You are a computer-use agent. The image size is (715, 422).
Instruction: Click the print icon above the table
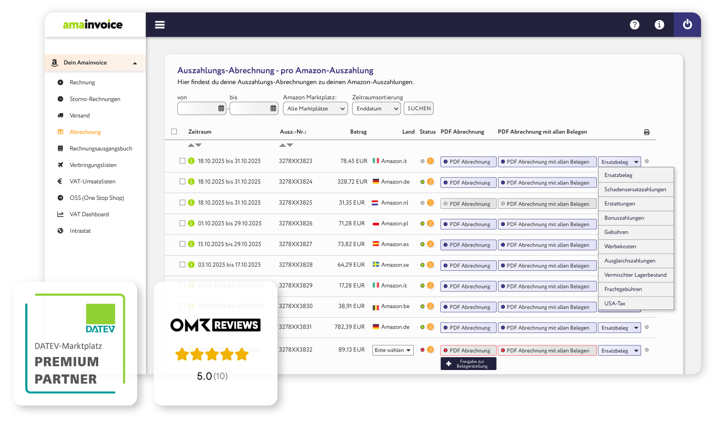(647, 132)
